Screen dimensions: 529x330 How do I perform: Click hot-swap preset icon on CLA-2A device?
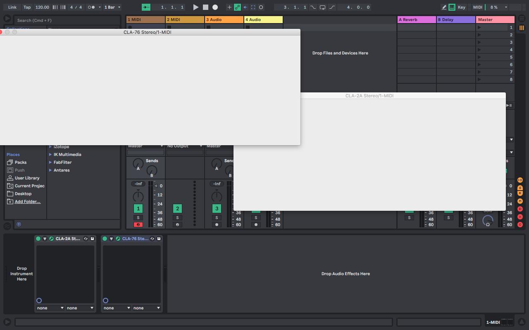[86, 239]
